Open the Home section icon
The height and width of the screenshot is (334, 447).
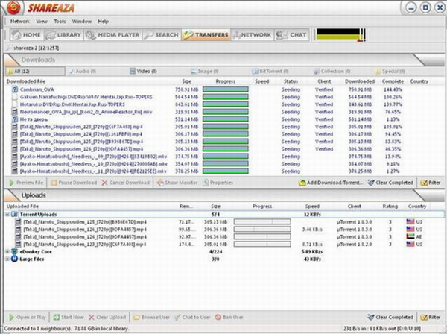pyautogui.click(x=16, y=35)
